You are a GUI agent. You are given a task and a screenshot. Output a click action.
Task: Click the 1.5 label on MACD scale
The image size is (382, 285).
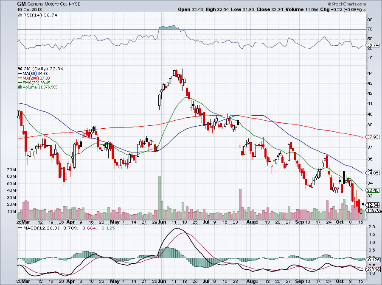[371, 235]
